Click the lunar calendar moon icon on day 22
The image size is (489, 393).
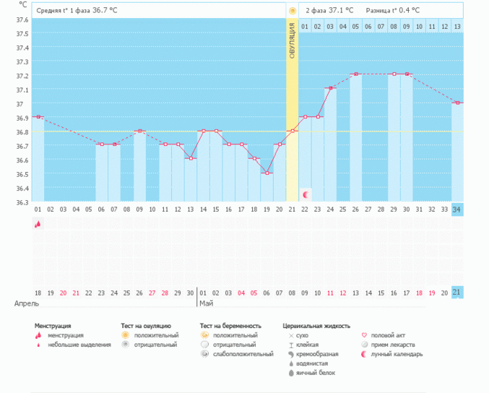(306, 195)
